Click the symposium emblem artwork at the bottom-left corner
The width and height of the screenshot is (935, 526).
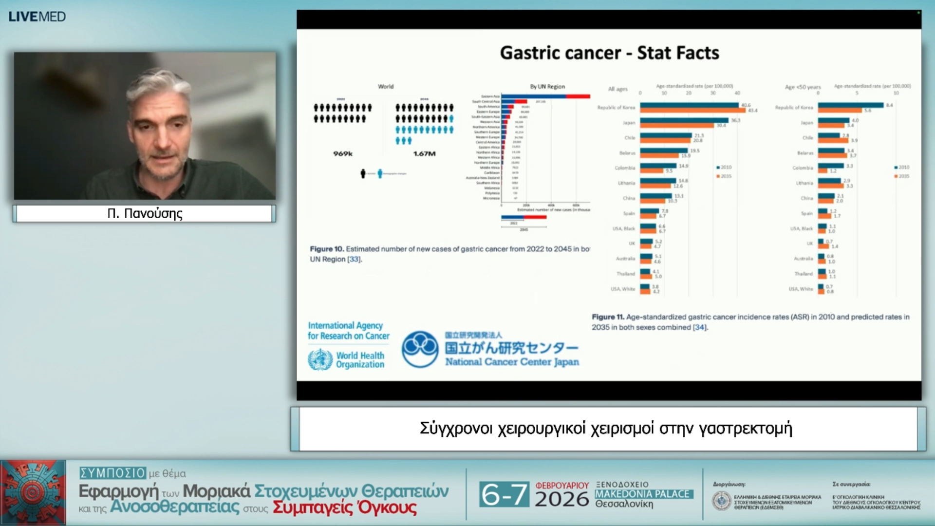(x=33, y=492)
